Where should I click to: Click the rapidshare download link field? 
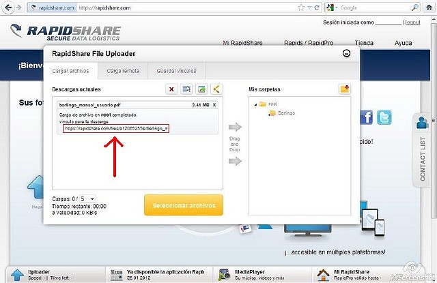coord(116,128)
